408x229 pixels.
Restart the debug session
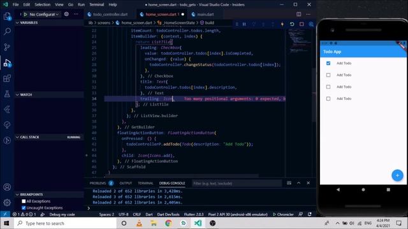(x=292, y=24)
